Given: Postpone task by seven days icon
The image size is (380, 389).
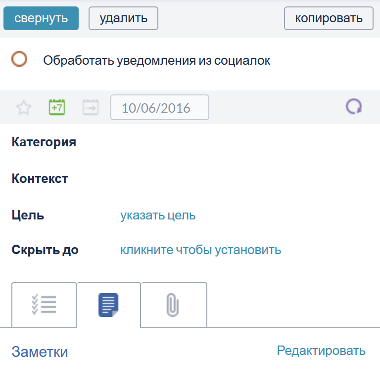Looking at the screenshot, I should coord(57,107).
